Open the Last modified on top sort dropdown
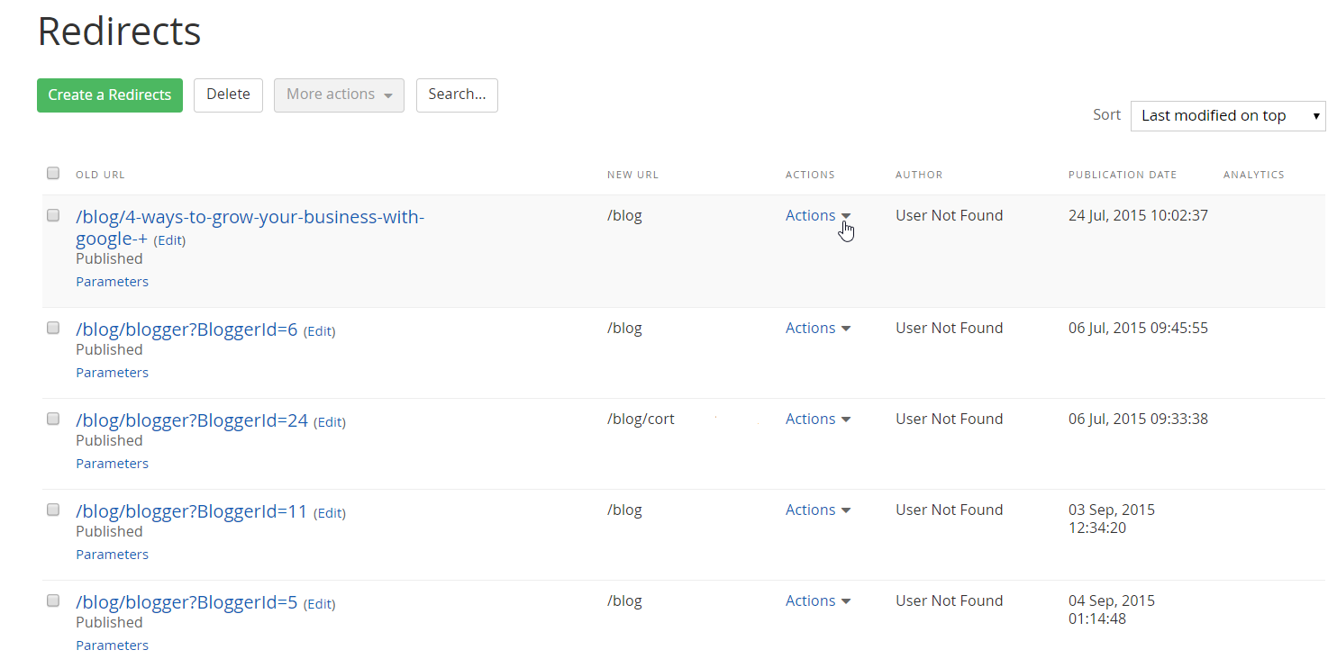This screenshot has height=659, width=1337. [x=1228, y=116]
